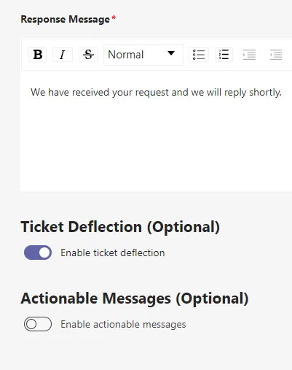
Task: Insert a bulleted list
Action: click(199, 55)
